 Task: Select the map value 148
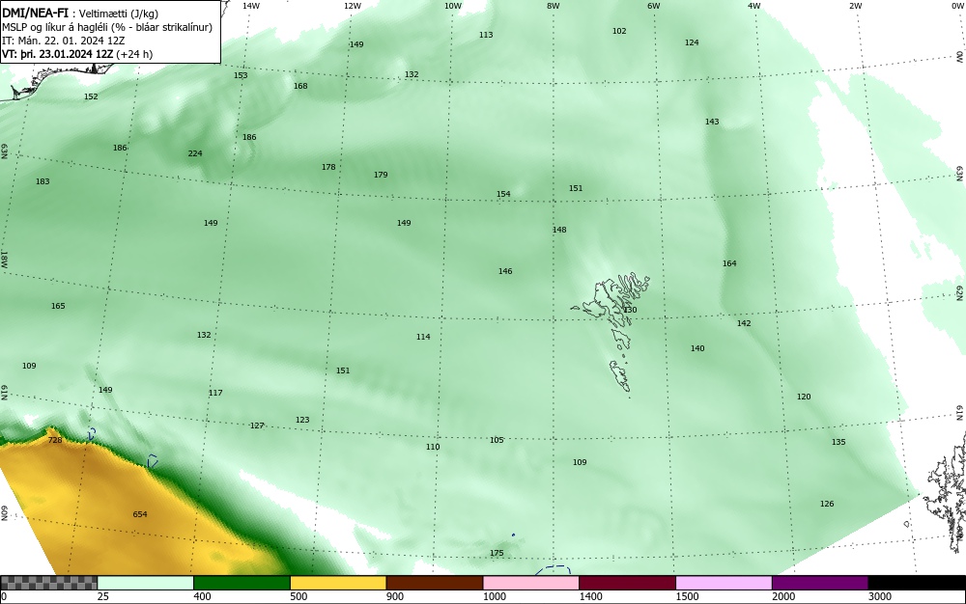[x=558, y=230]
